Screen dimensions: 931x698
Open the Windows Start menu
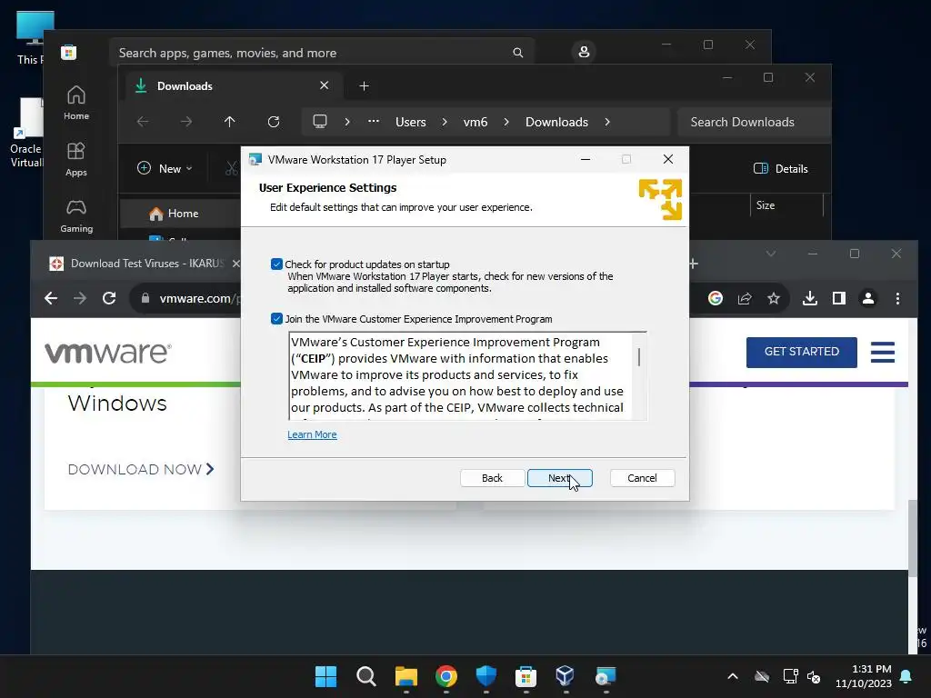[325, 676]
